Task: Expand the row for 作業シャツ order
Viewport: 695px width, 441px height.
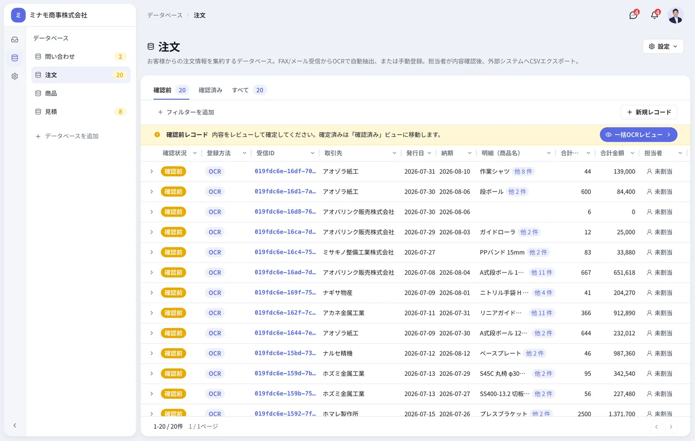Action: point(151,172)
